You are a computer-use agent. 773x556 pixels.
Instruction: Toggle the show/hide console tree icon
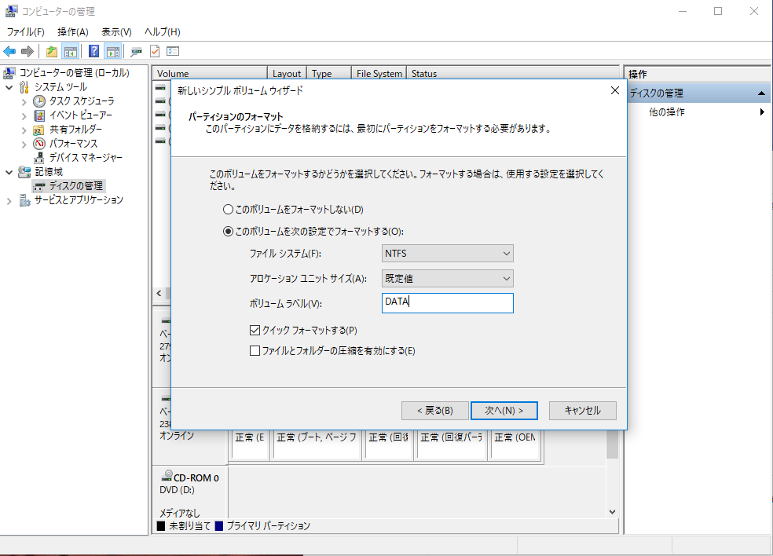pyautogui.click(x=71, y=51)
